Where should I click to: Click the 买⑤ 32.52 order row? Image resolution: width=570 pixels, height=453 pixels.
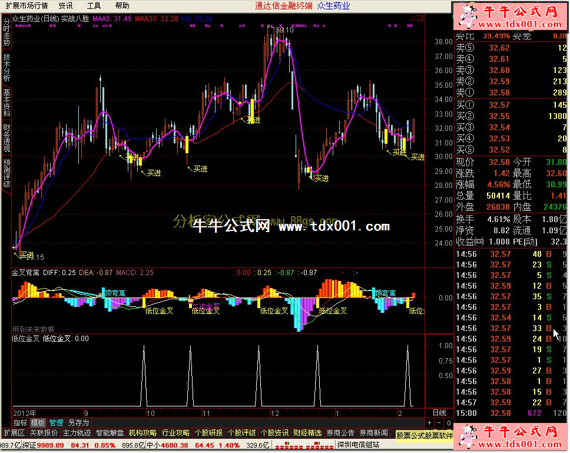tap(511, 150)
